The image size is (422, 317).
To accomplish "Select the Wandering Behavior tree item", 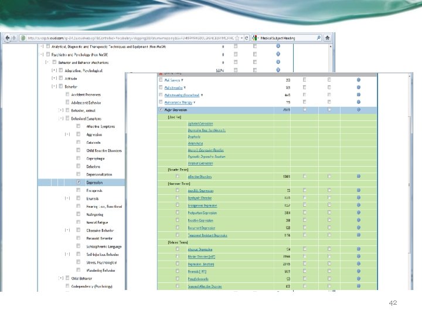I will click(101, 271).
